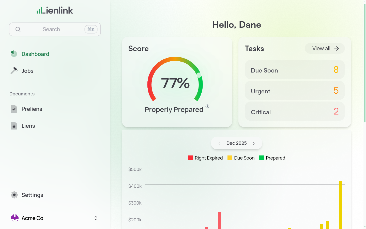Go to the previous month chevron
The image size is (366, 229).
click(220, 143)
